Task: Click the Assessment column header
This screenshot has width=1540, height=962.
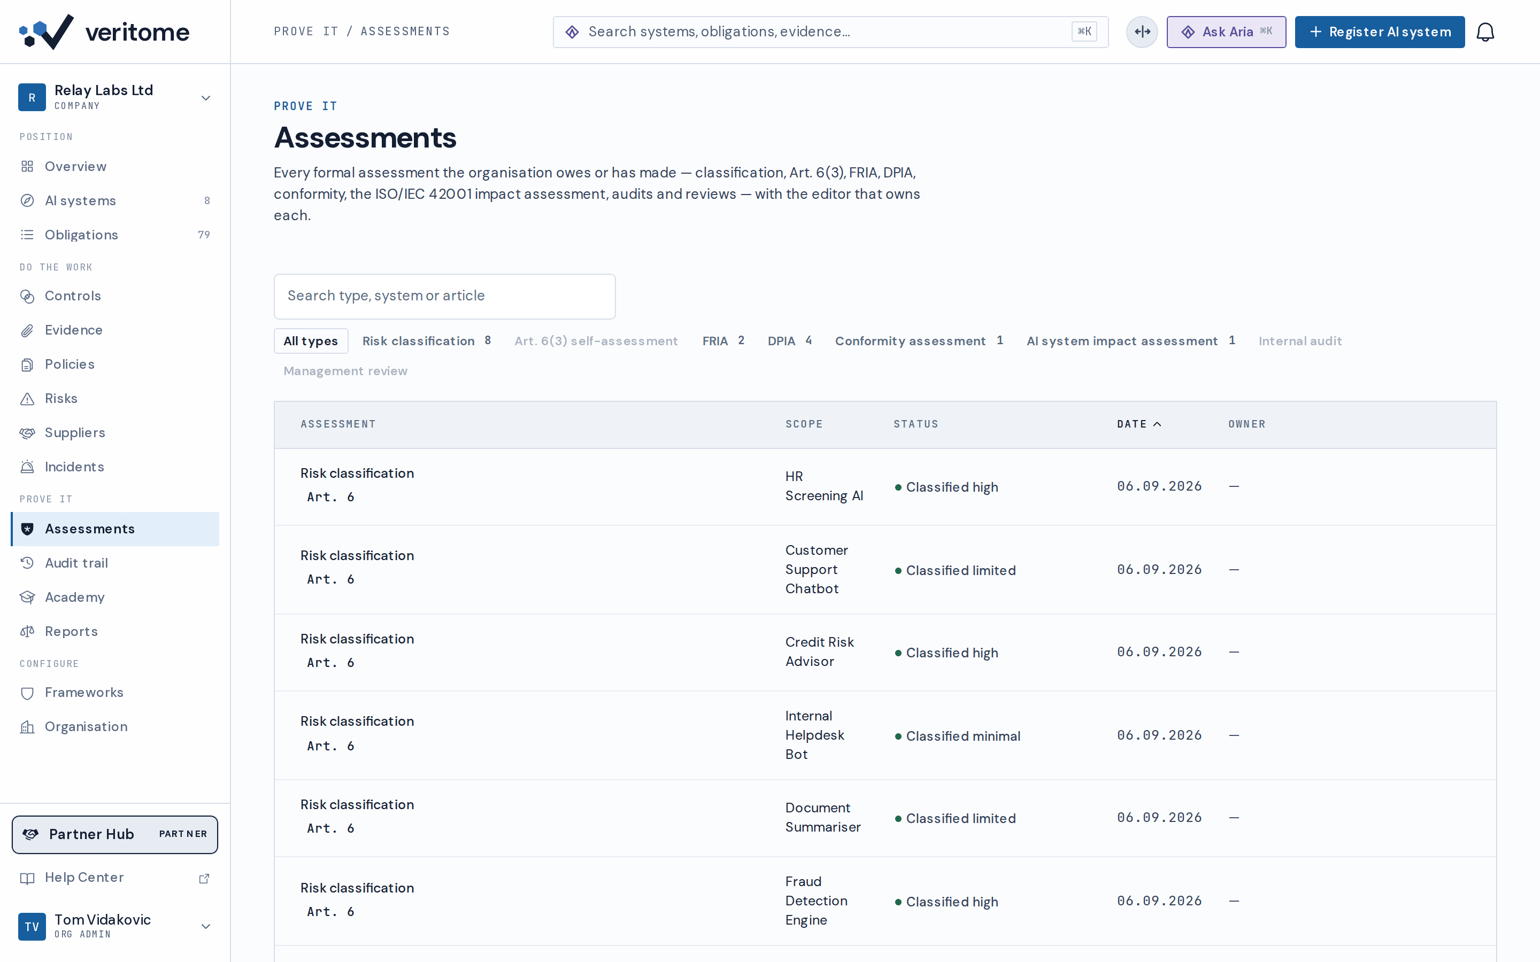Action: tap(338, 424)
